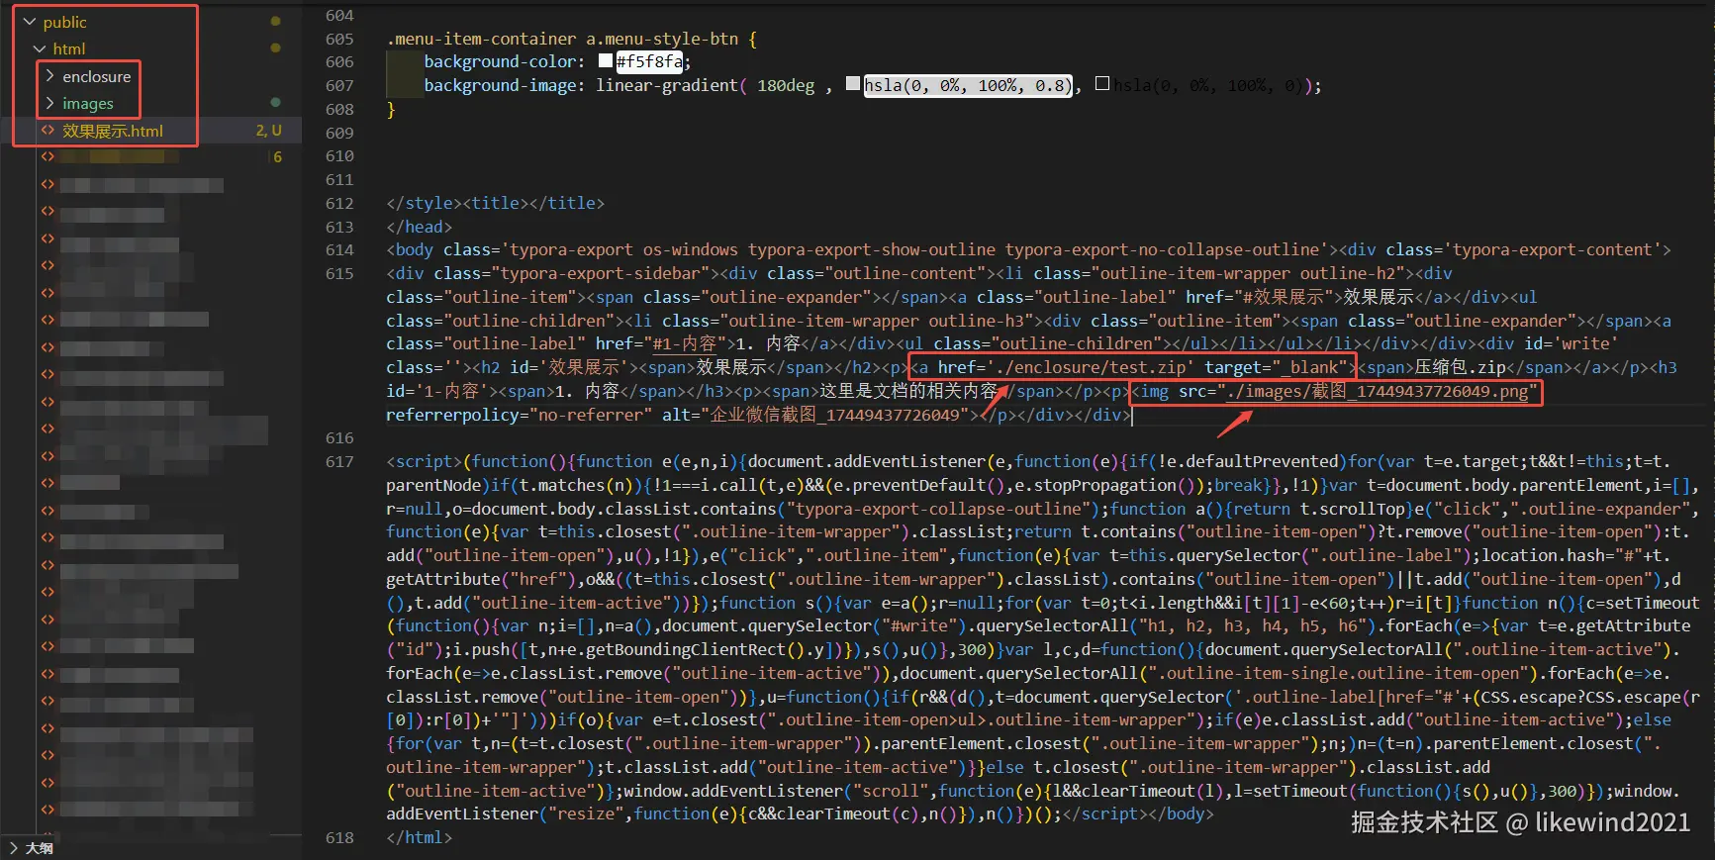This screenshot has height=860, width=1715.
Task: Click the 'background-color' property
Action: tap(501, 62)
